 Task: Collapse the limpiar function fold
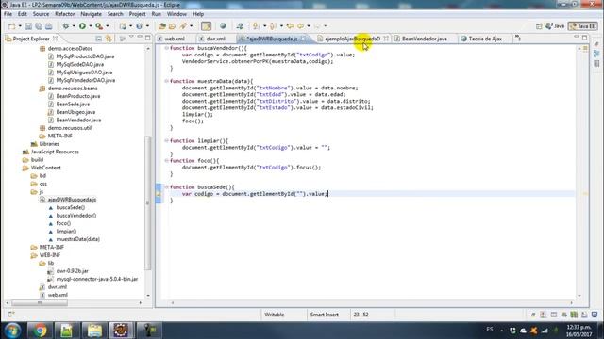click(x=166, y=140)
